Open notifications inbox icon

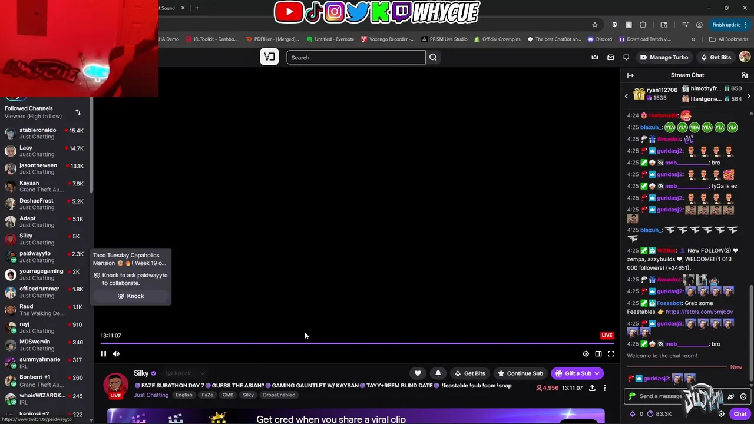(610, 57)
